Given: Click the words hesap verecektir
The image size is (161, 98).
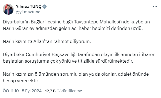Looking at the screenshot, I should 21,81.
